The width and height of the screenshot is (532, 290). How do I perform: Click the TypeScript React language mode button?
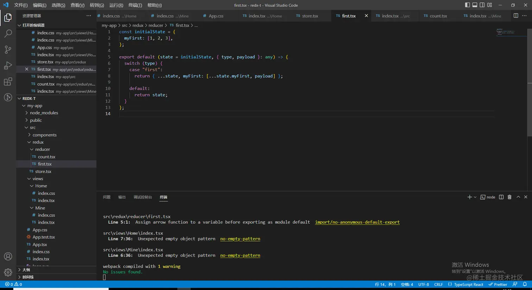coord(468,284)
